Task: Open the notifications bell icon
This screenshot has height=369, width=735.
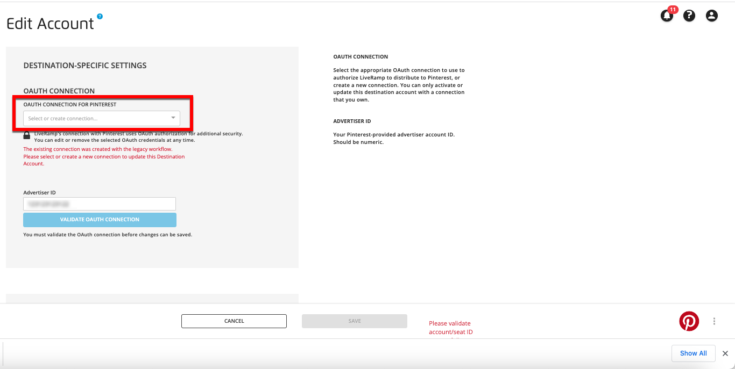Action: 667,16
